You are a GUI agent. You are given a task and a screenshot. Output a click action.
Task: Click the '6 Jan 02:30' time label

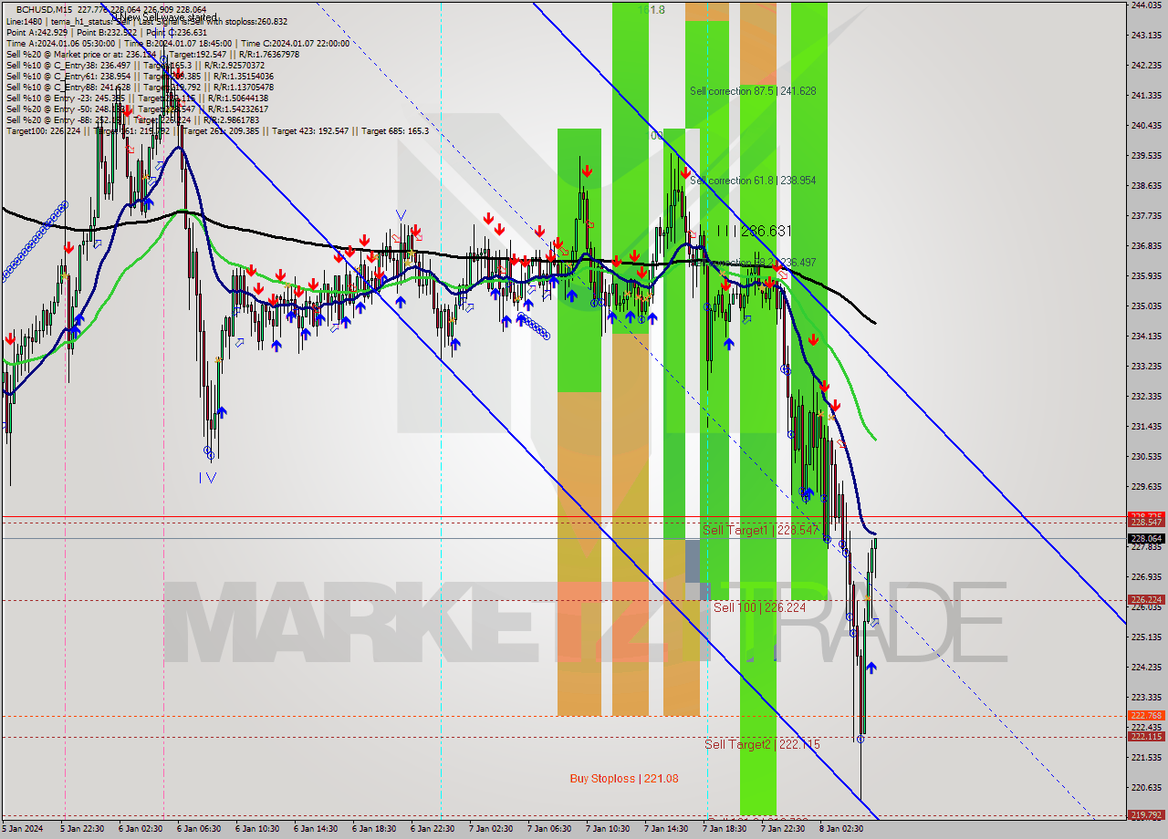[x=141, y=829]
